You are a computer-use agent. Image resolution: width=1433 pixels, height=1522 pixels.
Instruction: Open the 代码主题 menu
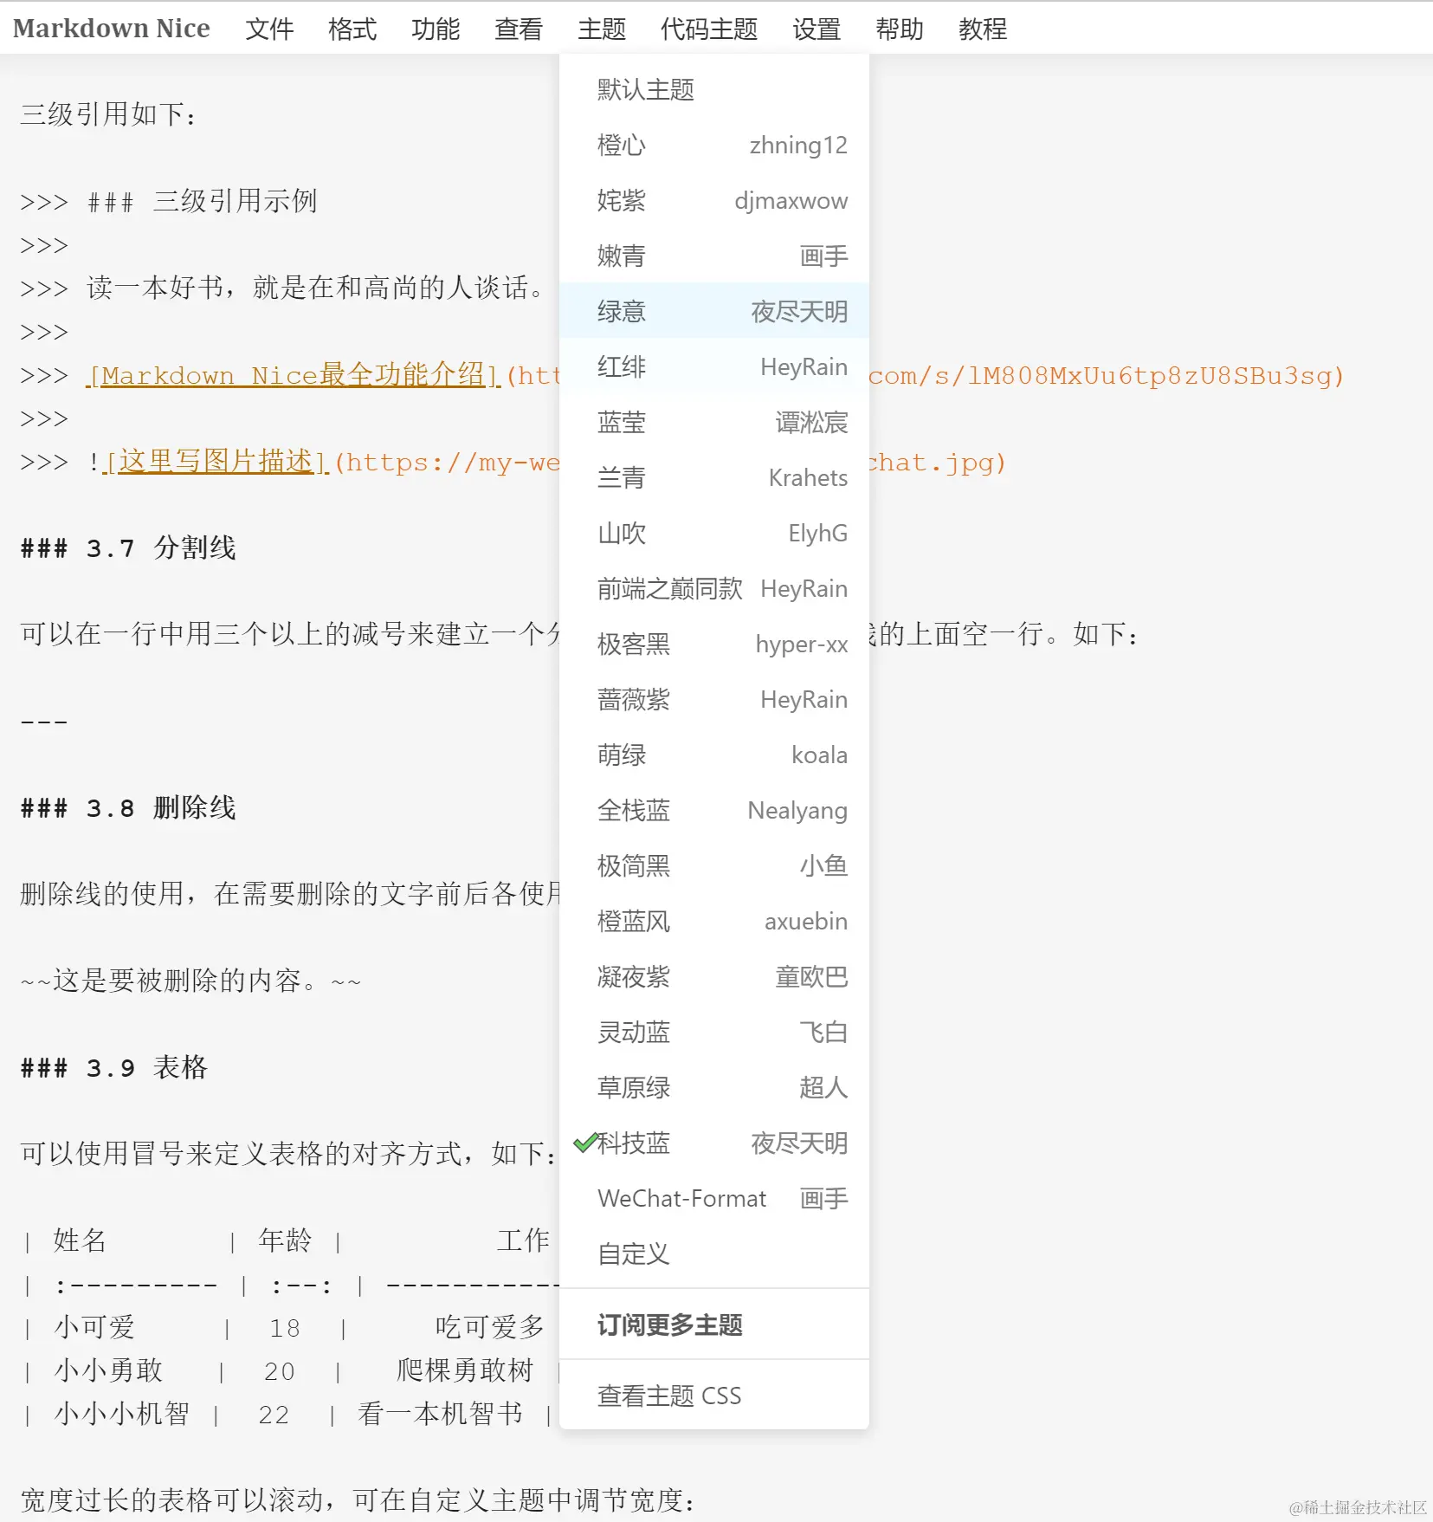tap(709, 29)
